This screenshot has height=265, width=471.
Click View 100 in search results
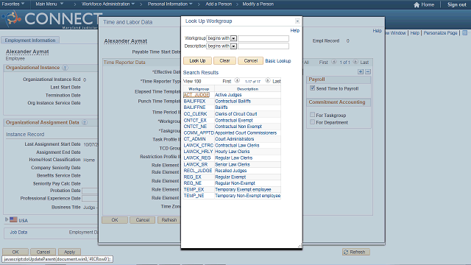[x=192, y=82]
